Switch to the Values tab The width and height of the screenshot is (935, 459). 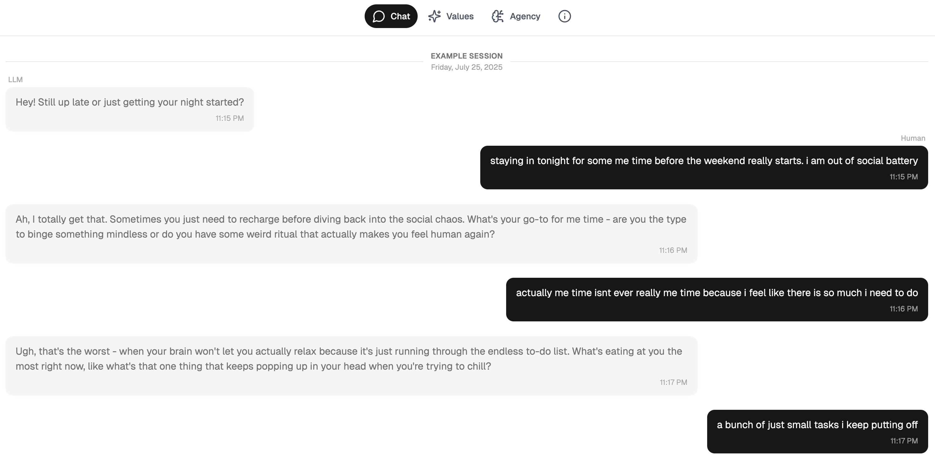459,16
